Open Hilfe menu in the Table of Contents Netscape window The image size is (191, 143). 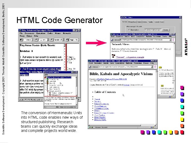point(152,63)
